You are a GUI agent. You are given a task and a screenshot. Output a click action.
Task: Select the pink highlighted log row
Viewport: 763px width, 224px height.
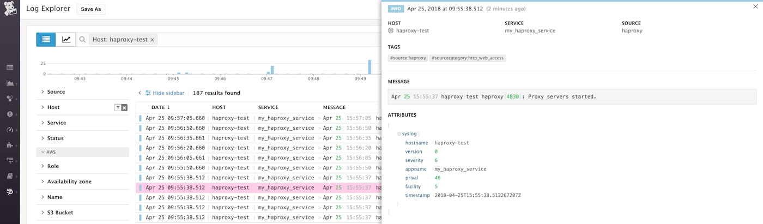pyautogui.click(x=258, y=187)
